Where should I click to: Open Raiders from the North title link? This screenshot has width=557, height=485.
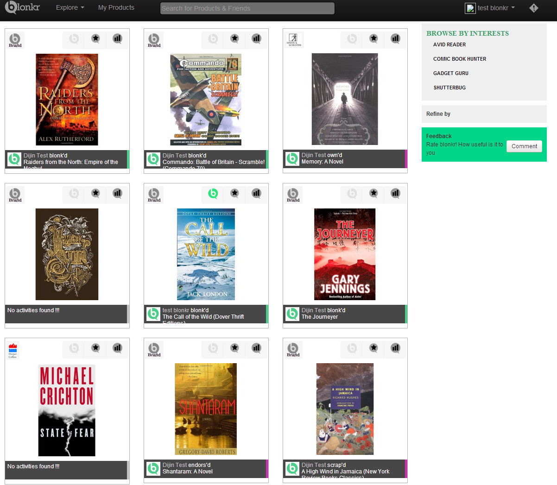tap(71, 165)
